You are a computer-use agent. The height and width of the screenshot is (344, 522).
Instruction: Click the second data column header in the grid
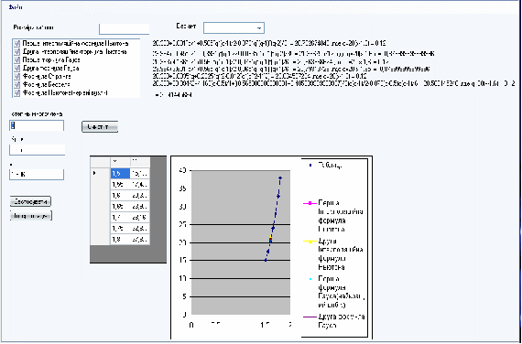140,162
